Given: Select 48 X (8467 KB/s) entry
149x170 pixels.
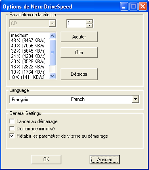Looking at the screenshot, I should pos(29,40).
